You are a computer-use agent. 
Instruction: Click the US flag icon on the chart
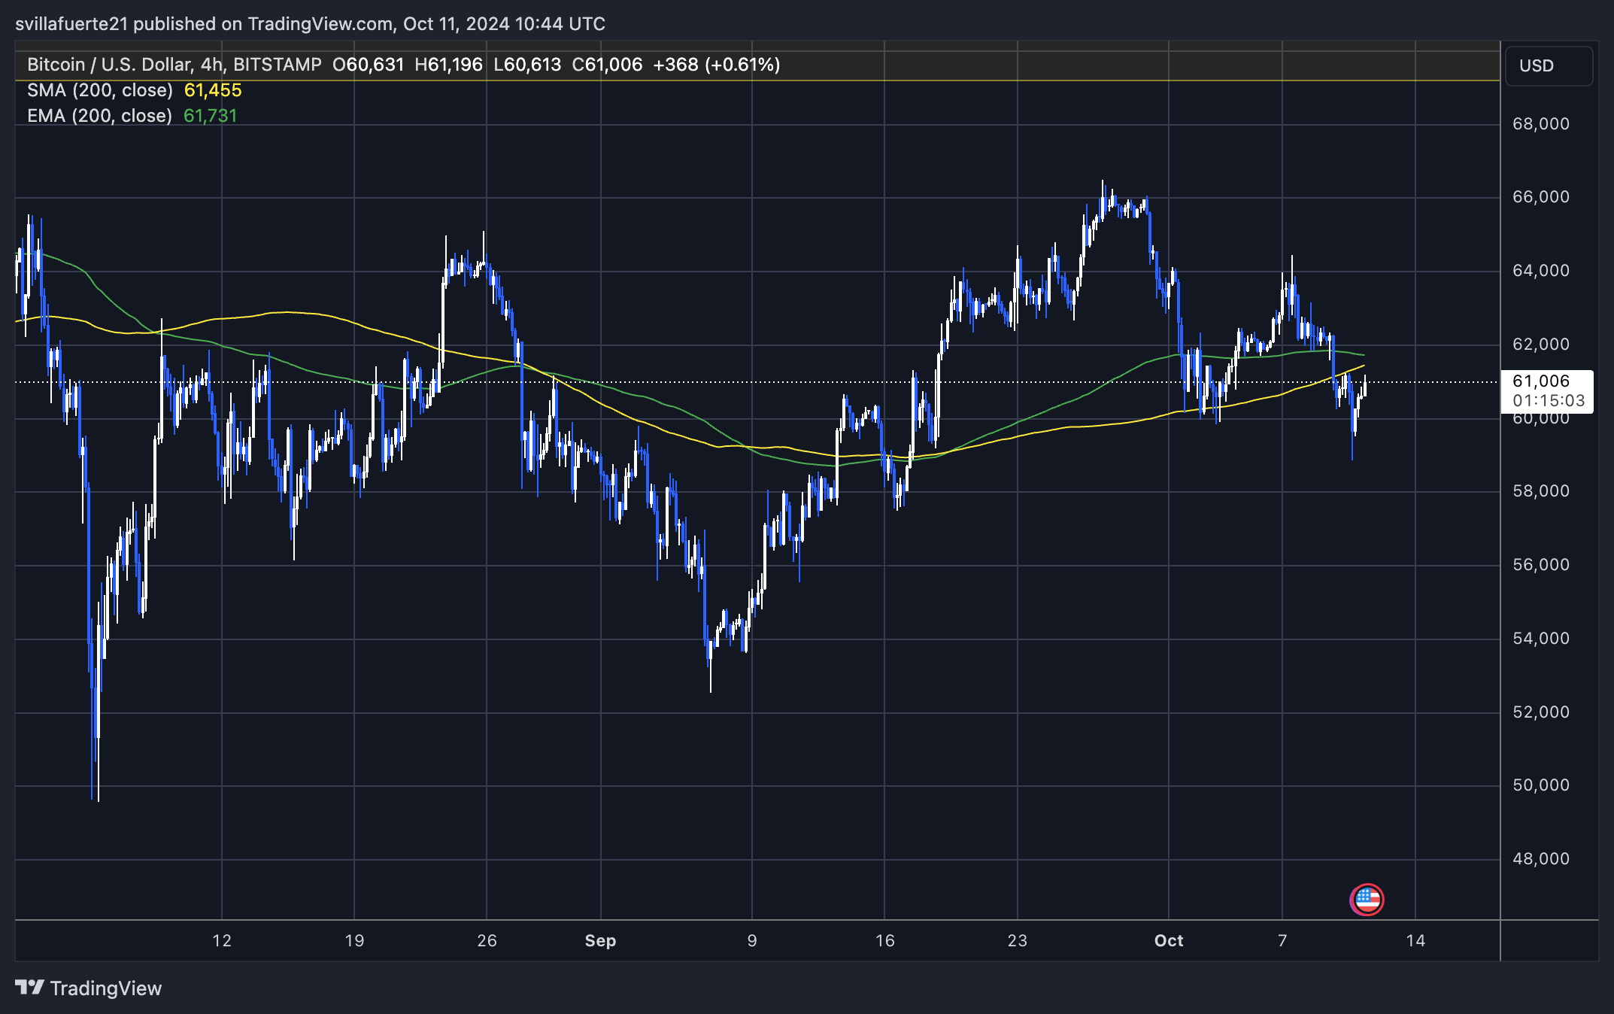1367,898
